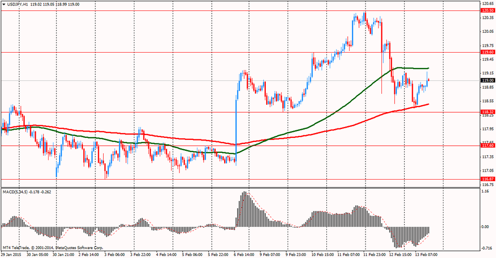Click the 0.00 level on MACD scale
Image resolution: width=496 pixels, height=258 pixels.
click(x=485, y=227)
